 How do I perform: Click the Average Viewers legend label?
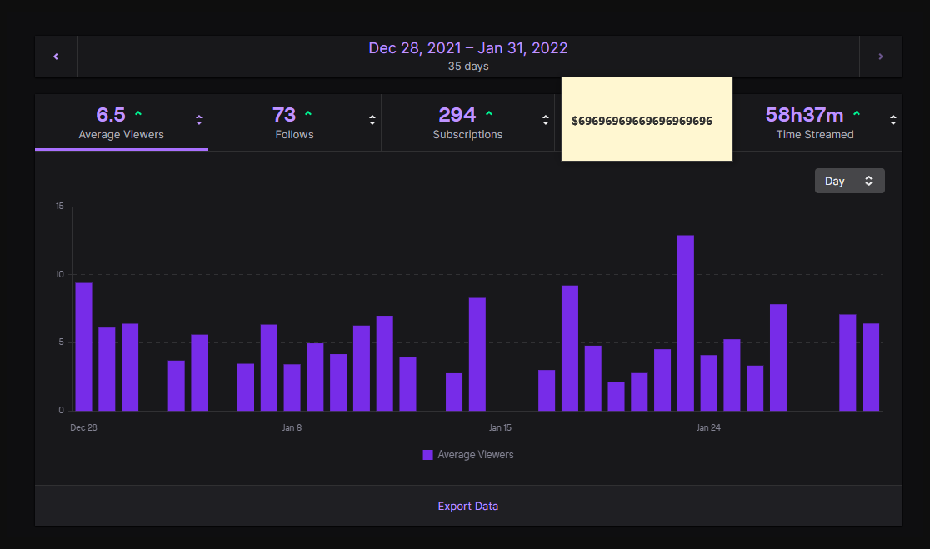(x=476, y=455)
